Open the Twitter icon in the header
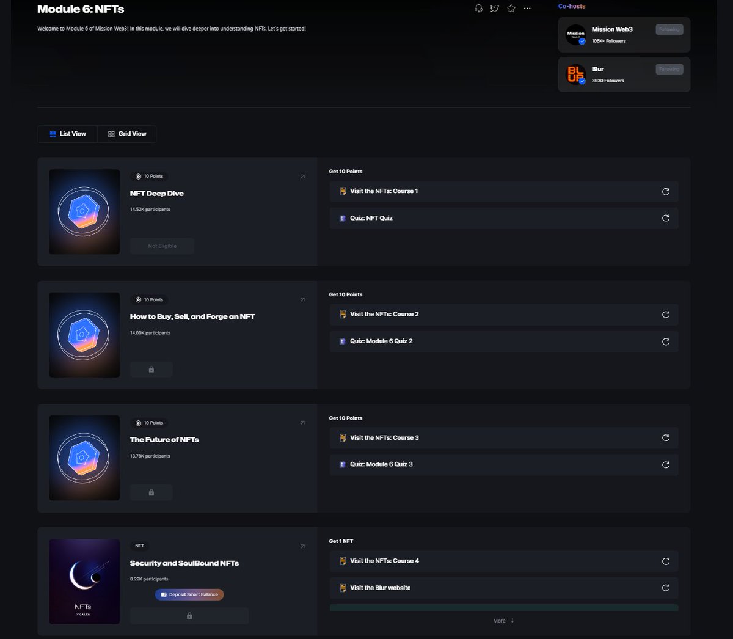 coord(495,9)
